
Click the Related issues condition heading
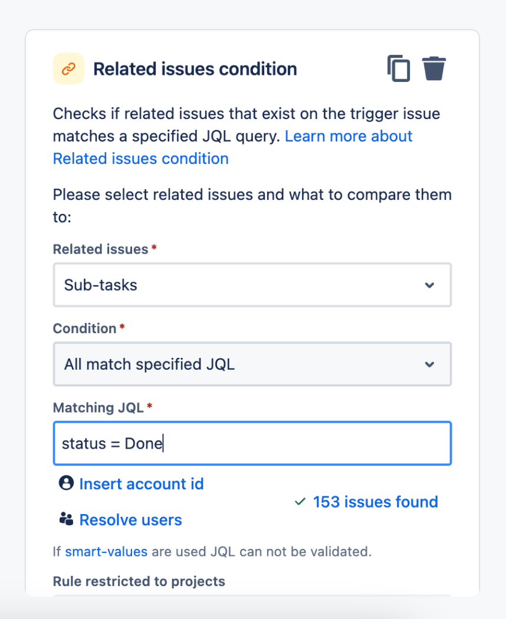195,69
